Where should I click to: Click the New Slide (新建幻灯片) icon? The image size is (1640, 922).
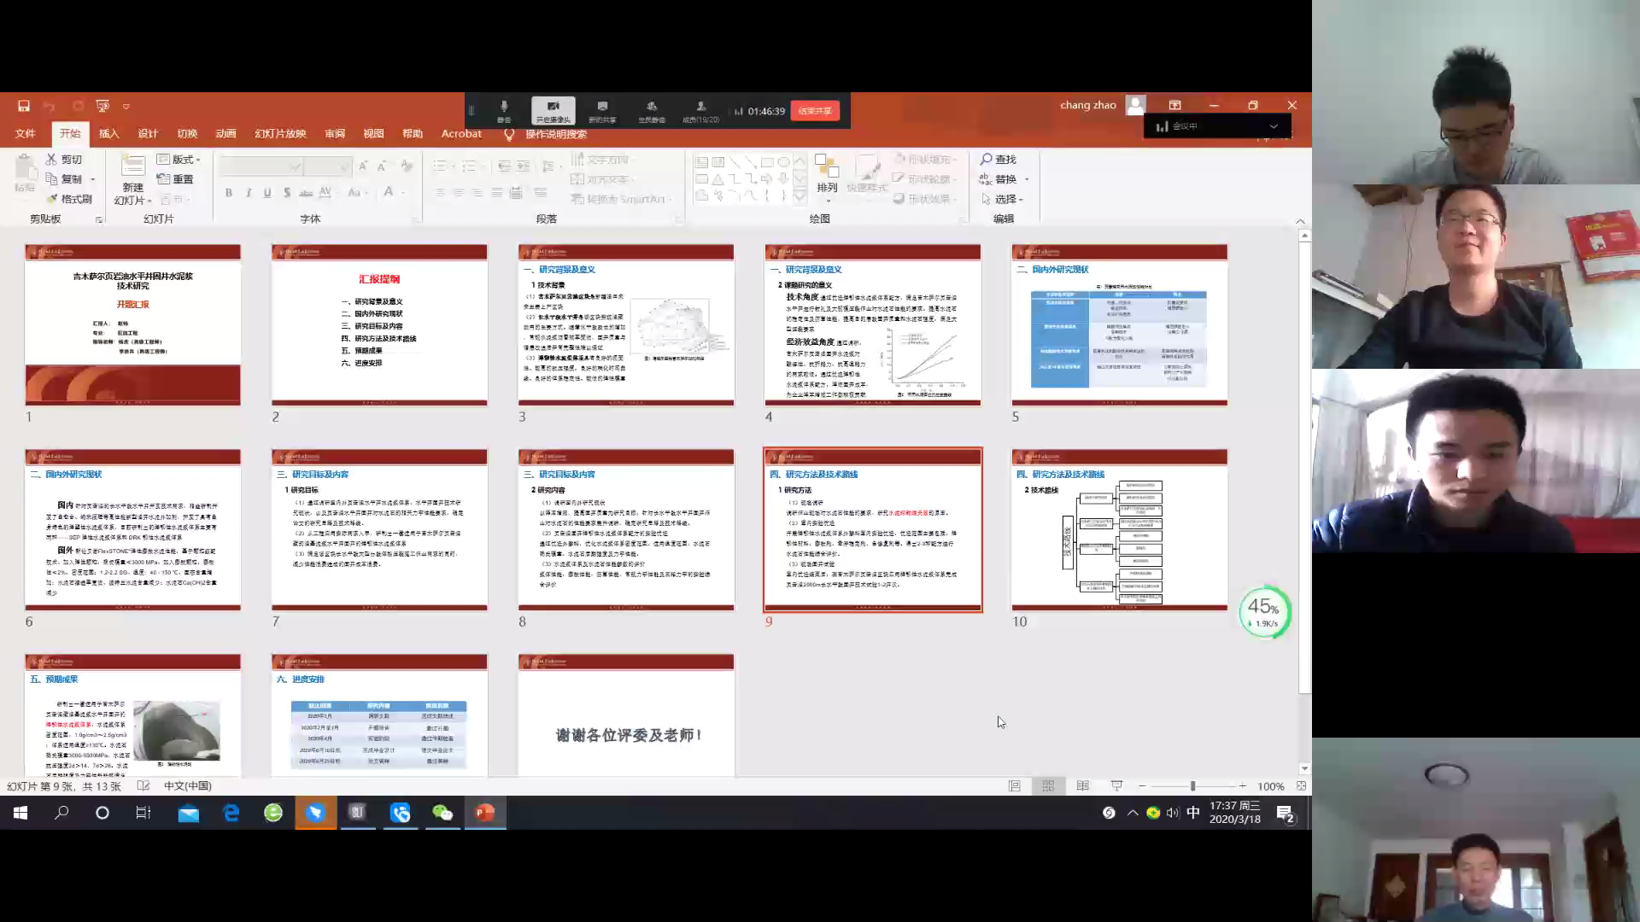(132, 166)
